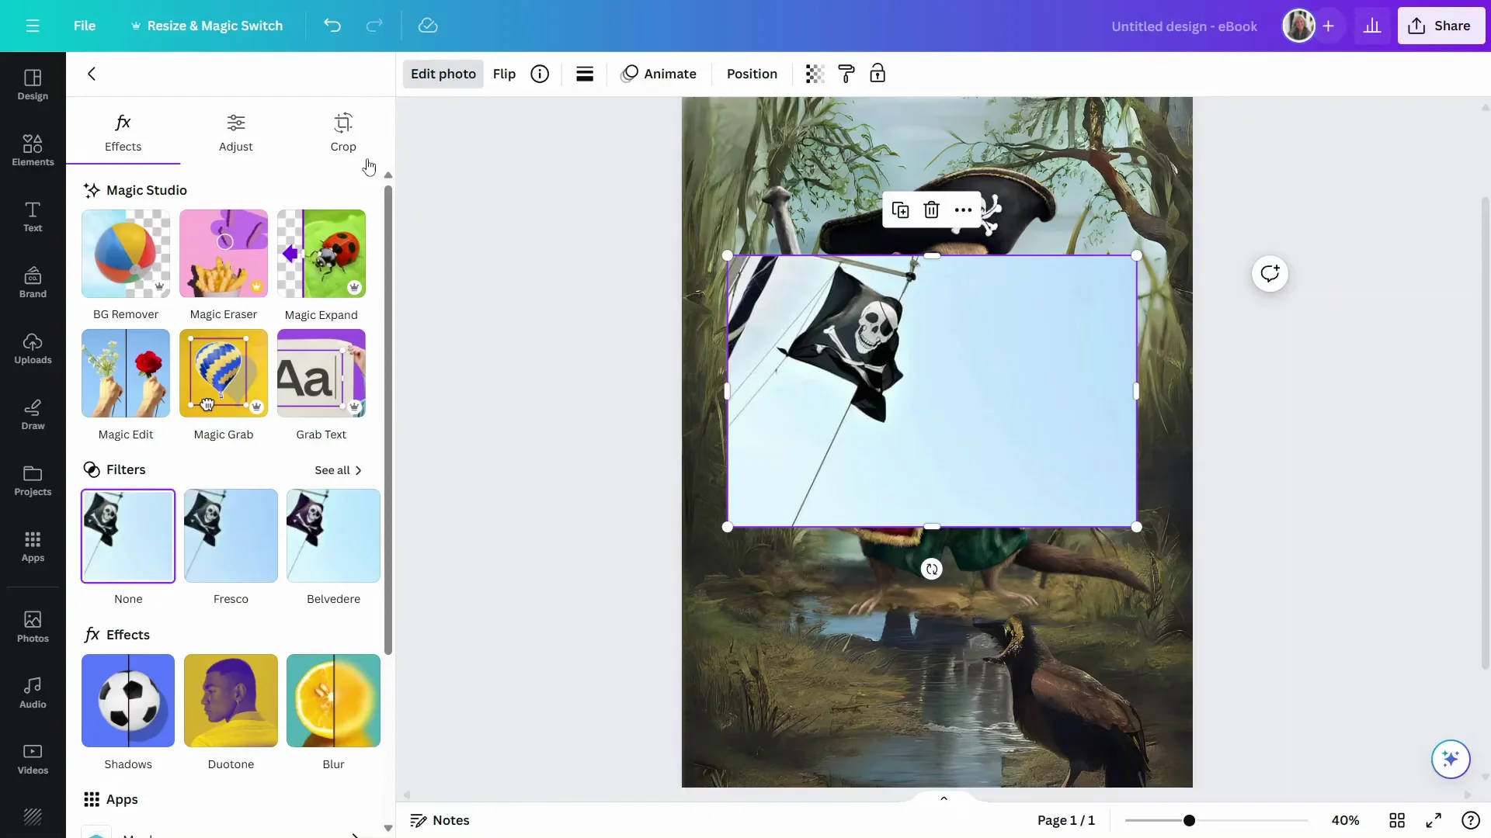
Task: Apply the Fresco filter thumbnail
Action: coord(230,536)
